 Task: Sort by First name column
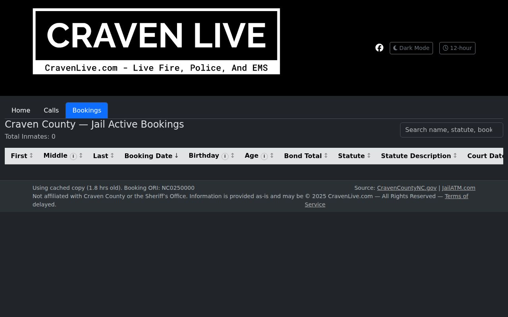[x=22, y=156]
